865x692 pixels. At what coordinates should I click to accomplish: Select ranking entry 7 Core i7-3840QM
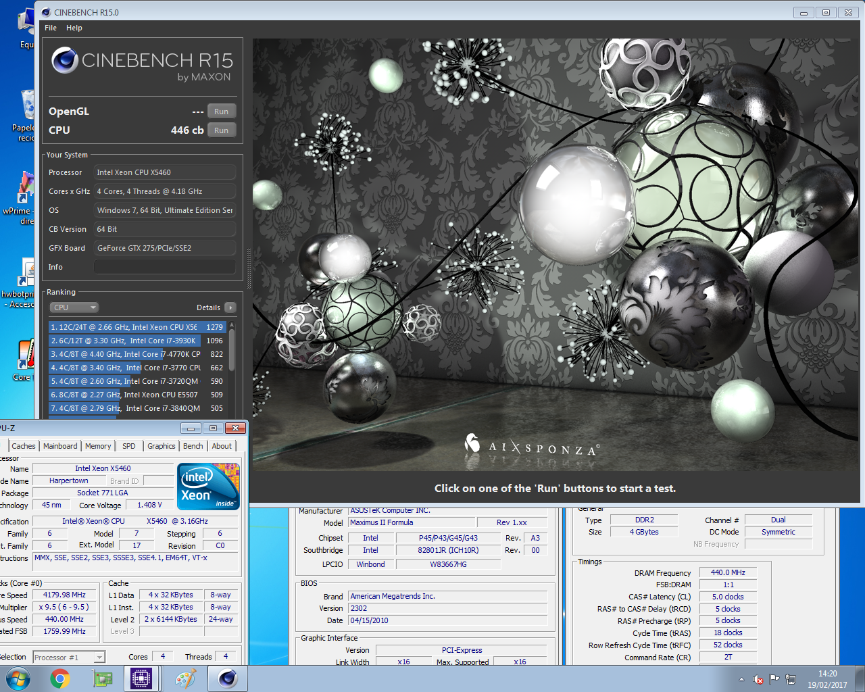137,408
